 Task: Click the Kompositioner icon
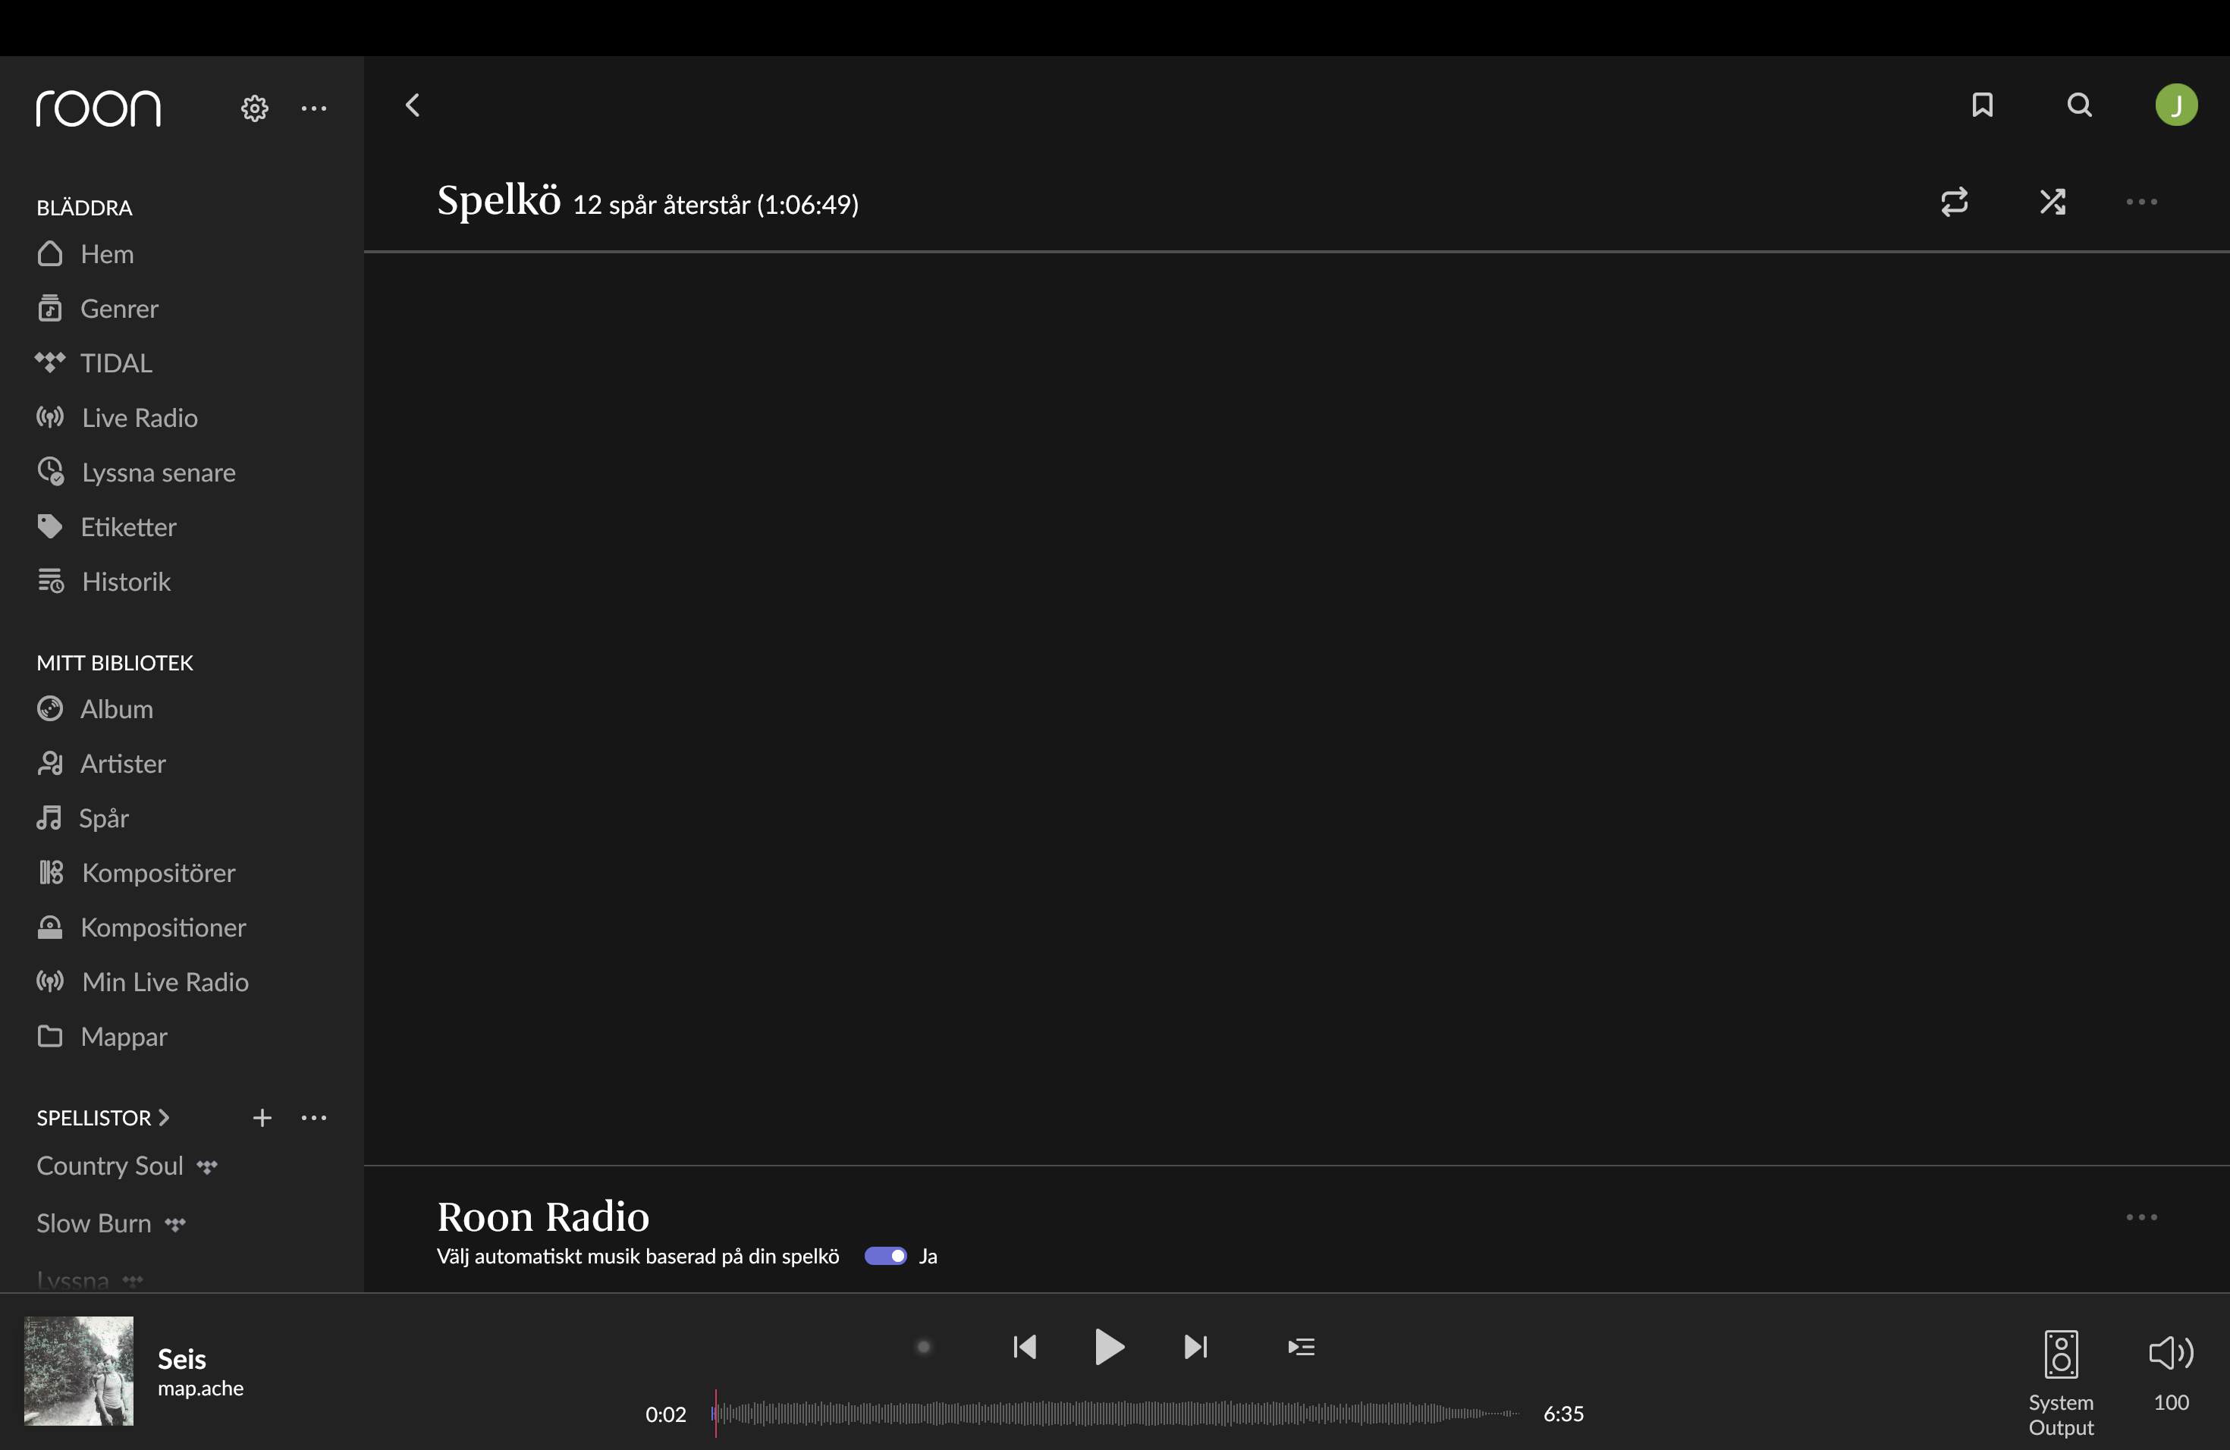pos(49,927)
